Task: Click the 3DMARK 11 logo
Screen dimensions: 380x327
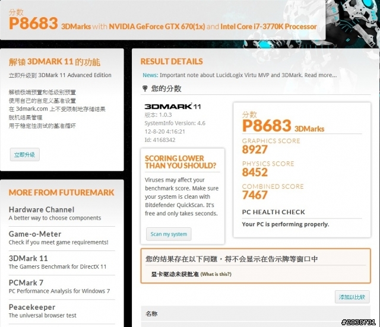Action: point(173,106)
